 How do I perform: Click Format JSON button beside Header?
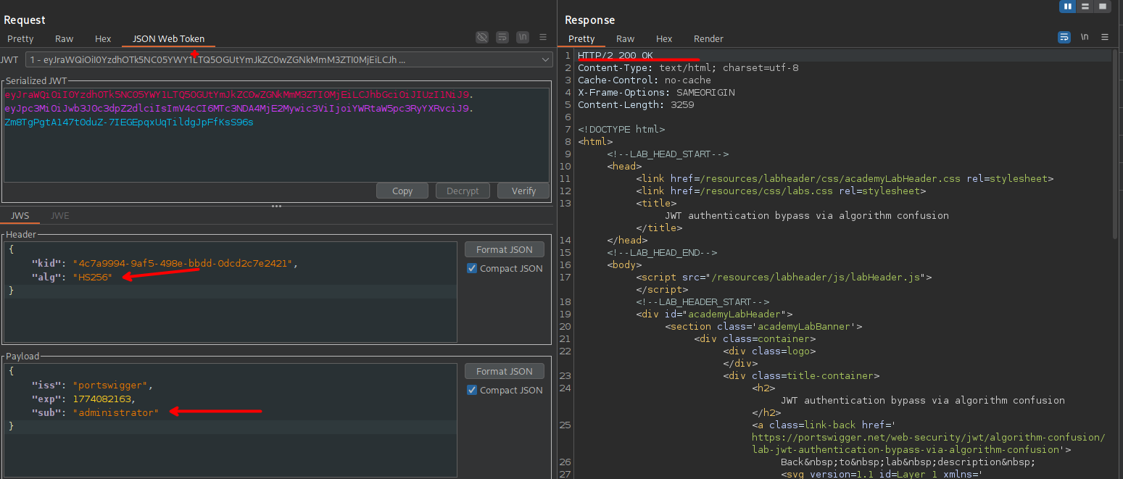[x=504, y=249]
